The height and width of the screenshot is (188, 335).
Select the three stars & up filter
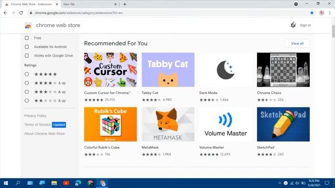tap(27, 92)
